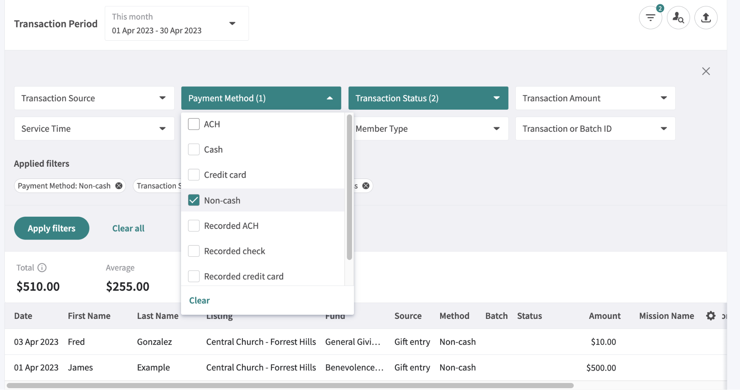
Task: Remove the Payment Method: Non-cash filter chip
Action: 119,186
